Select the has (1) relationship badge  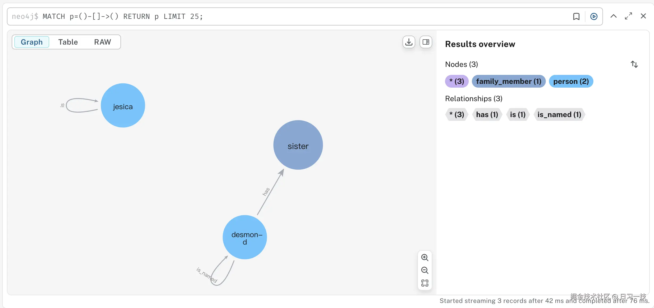(x=487, y=114)
